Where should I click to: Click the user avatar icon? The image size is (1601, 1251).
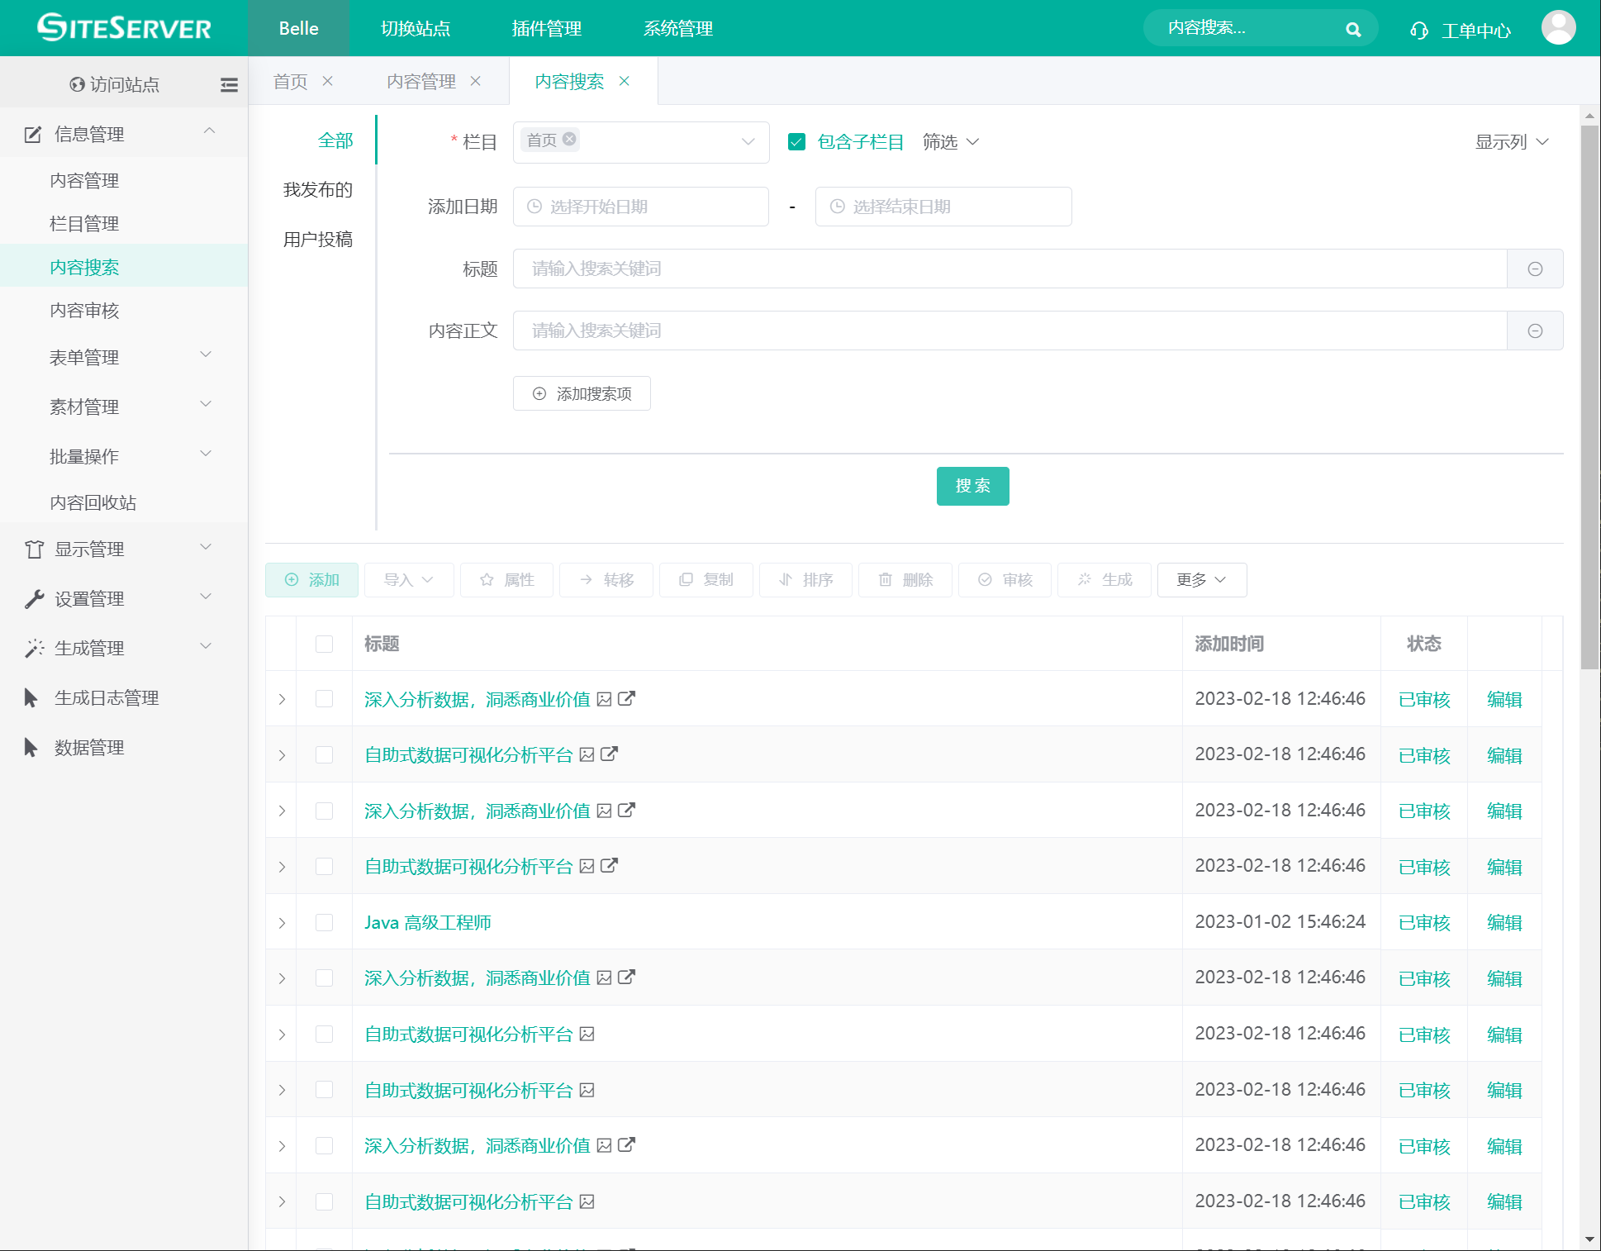click(x=1557, y=28)
